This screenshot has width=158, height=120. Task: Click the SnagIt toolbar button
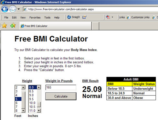pos(74,17)
